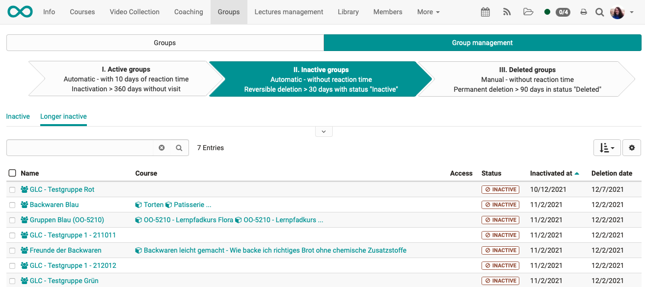Click the print icon
Screen dimensions: 645x287
click(584, 12)
